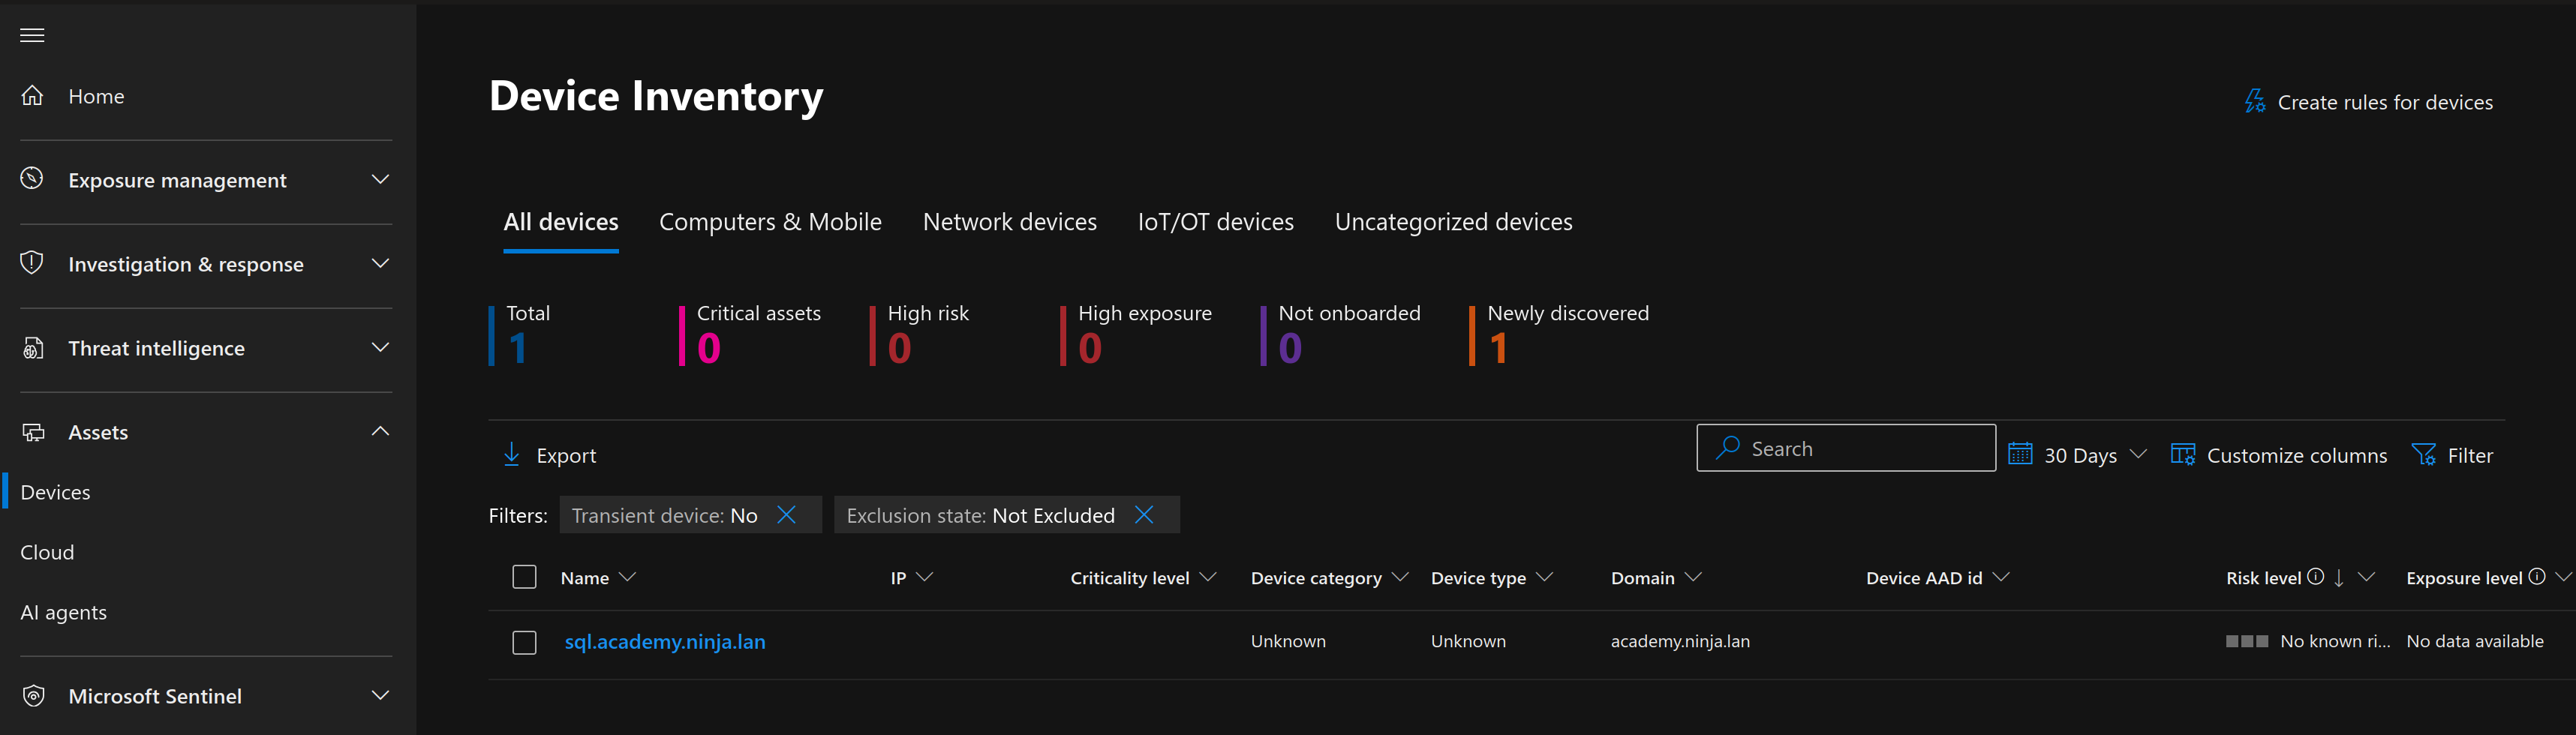Select the sql.academy.ninja.lan row checkbox
The width and height of the screenshot is (2576, 735).
pos(524,642)
